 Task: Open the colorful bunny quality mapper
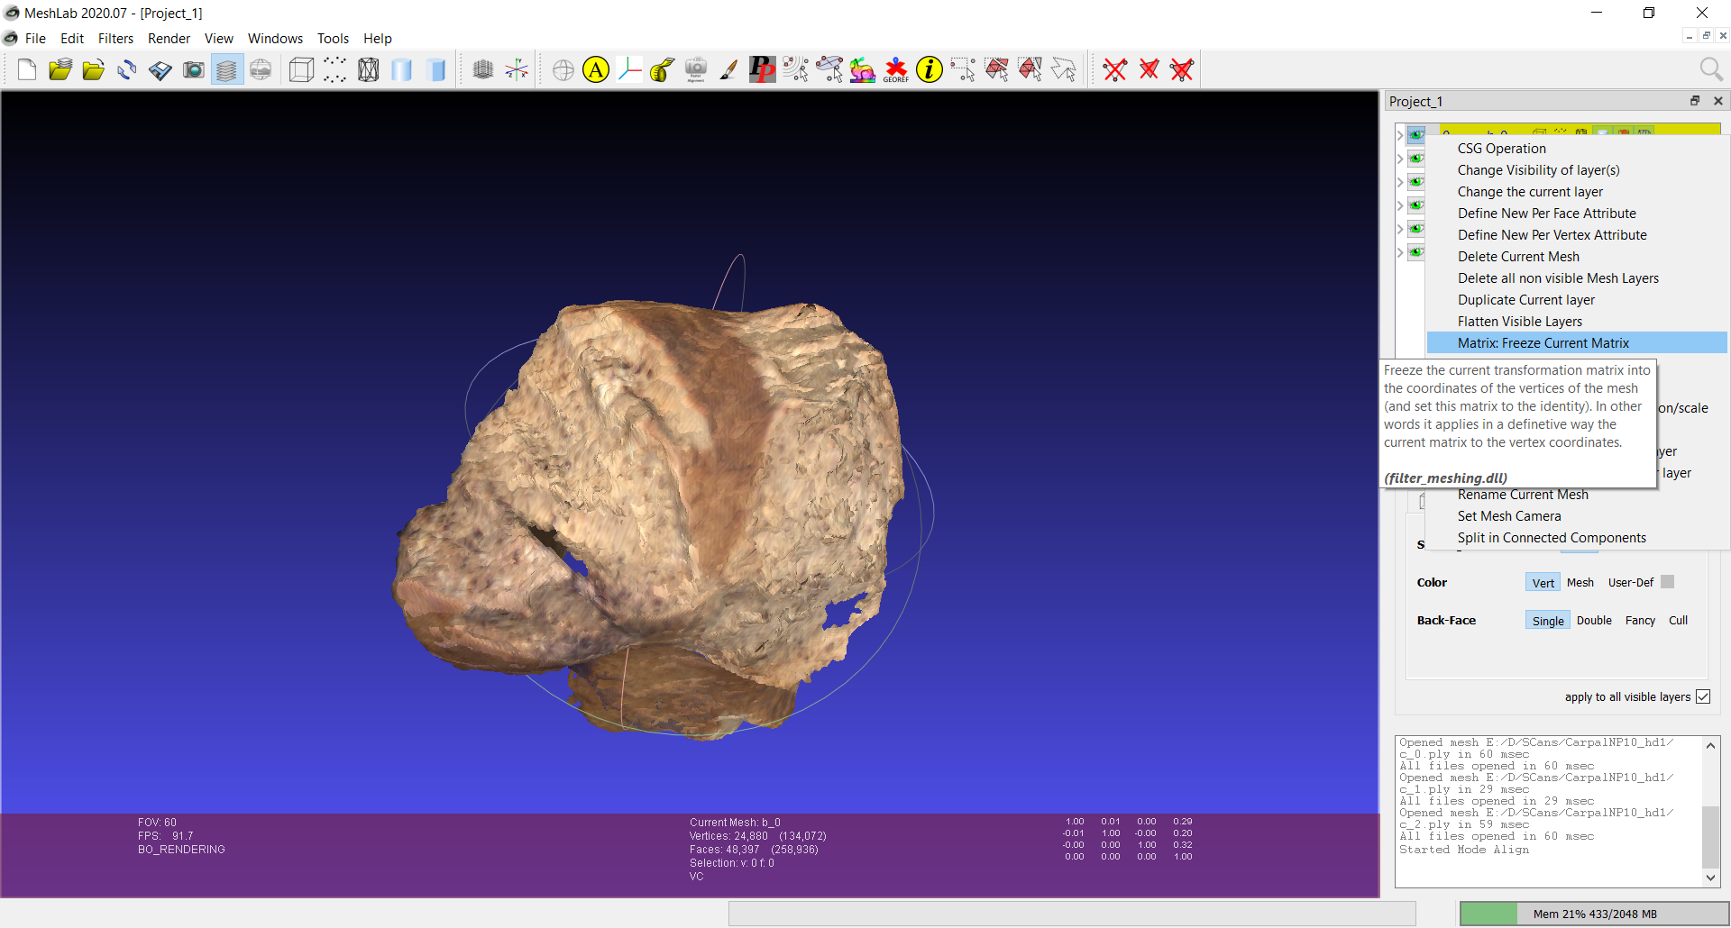[862, 69]
